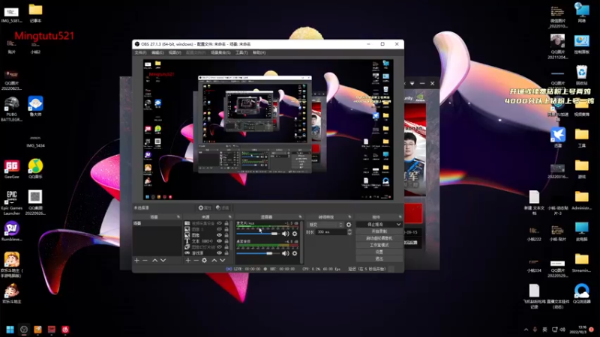This screenshot has height=337, width=600.
Task: Open the Epic Games Launcher desktop icon
Action: (11, 202)
